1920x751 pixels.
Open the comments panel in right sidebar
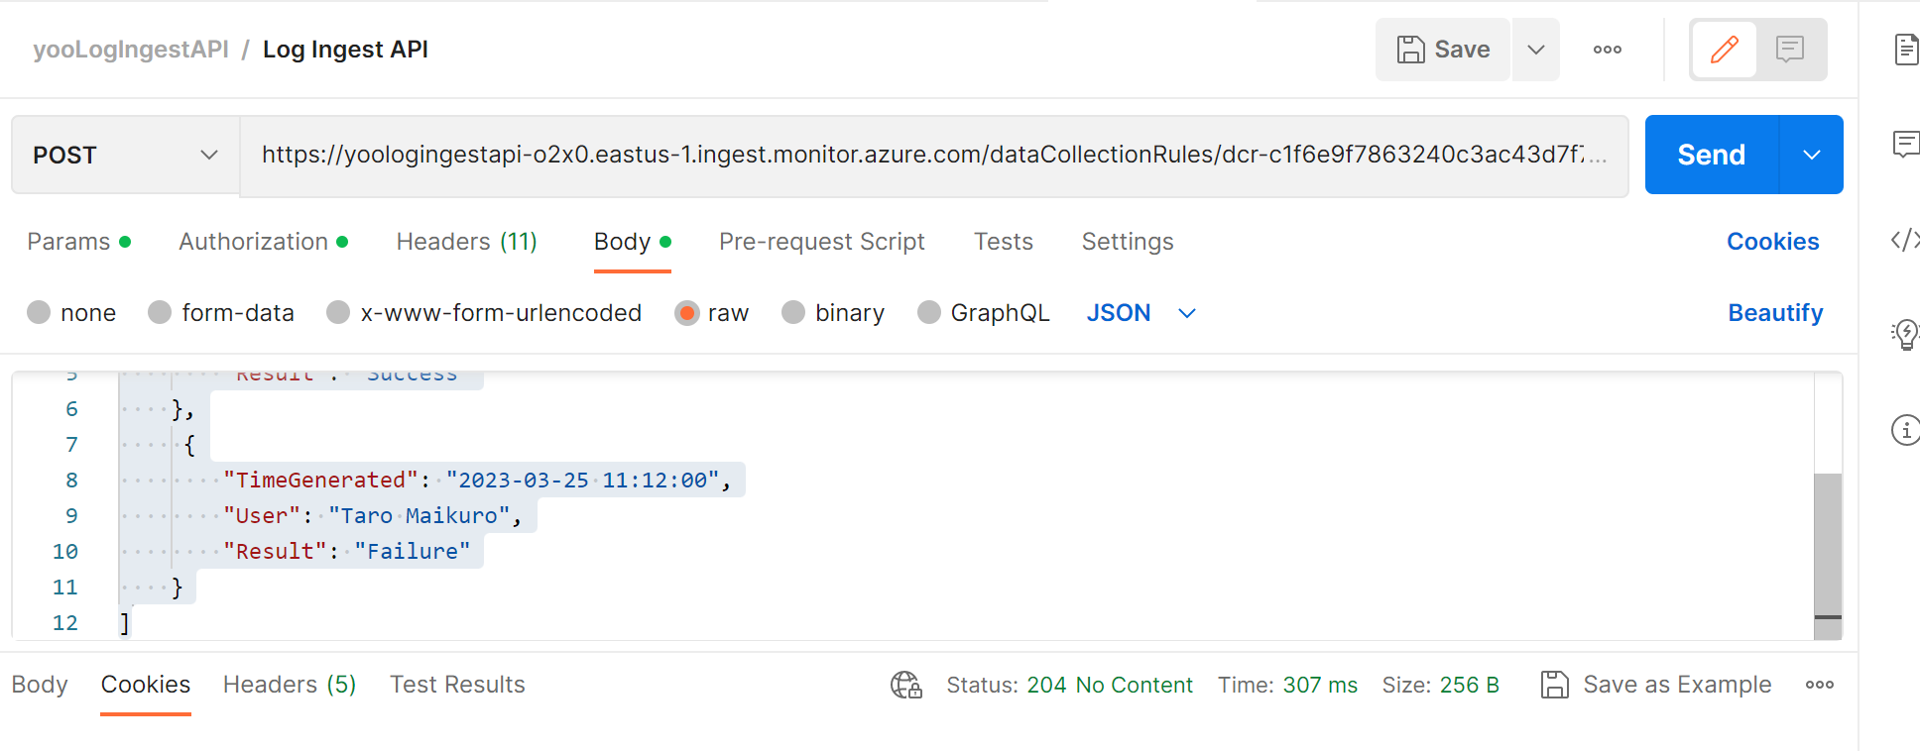click(x=1906, y=145)
